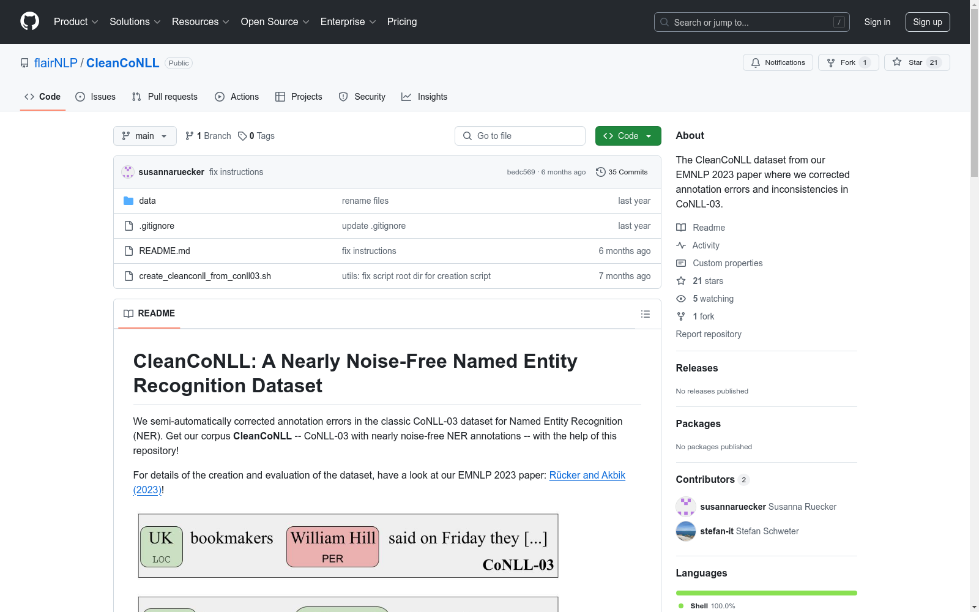
Task: Open the Security tab
Action: click(362, 97)
